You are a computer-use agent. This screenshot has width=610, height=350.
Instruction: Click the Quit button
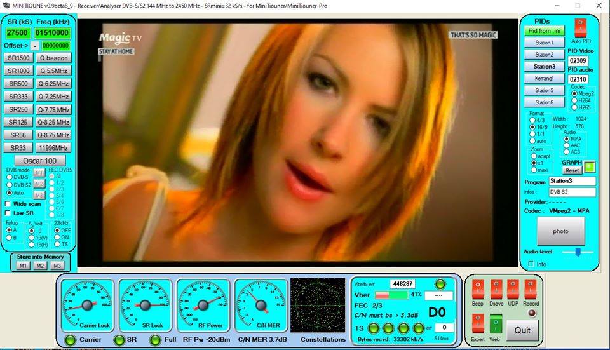[x=522, y=330]
